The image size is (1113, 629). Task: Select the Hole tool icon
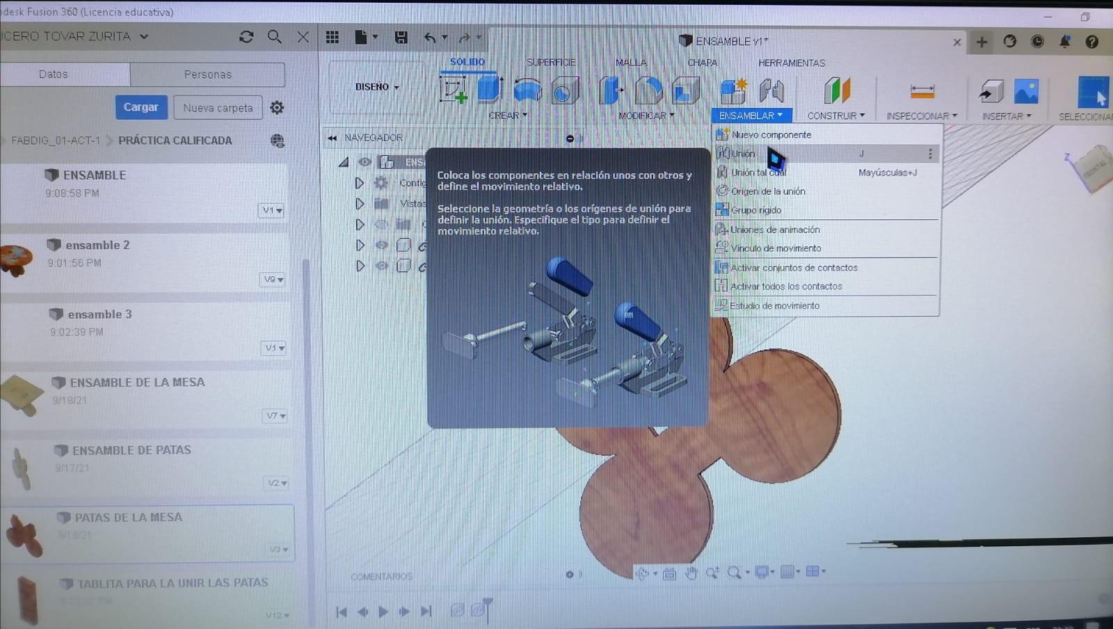coord(565,91)
